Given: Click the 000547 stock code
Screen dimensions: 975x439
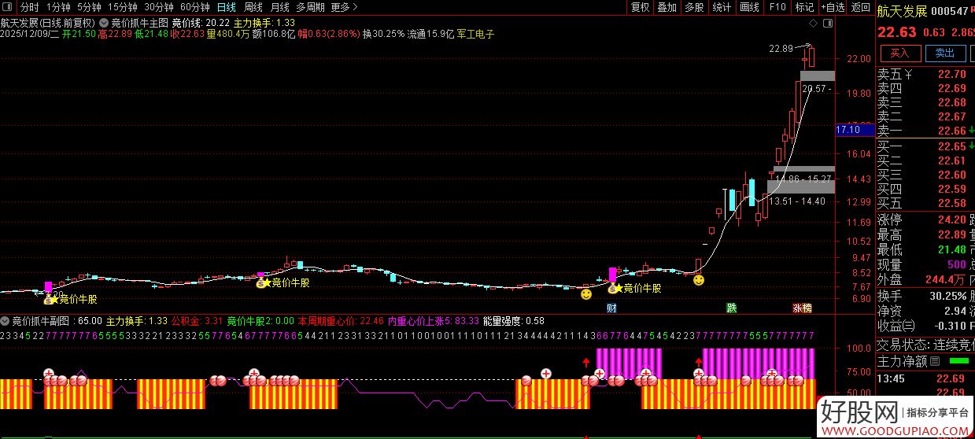Looking at the screenshot, I should pyautogui.click(x=950, y=10).
